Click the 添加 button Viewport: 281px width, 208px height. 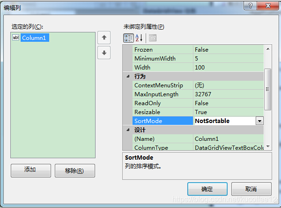tap(30, 170)
